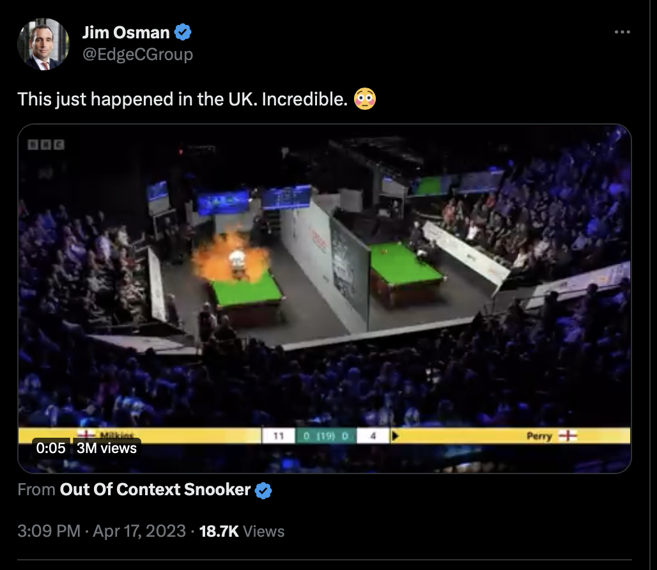Click the flushed face emoji in tweet
This screenshot has width=657, height=570.
click(x=365, y=99)
